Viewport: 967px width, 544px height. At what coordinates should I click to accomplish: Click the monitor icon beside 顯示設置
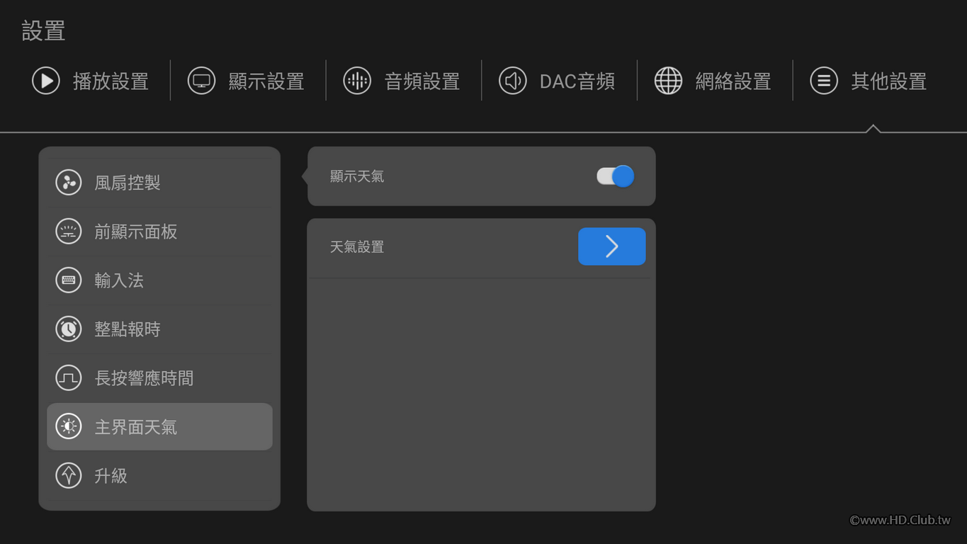pyautogui.click(x=201, y=81)
